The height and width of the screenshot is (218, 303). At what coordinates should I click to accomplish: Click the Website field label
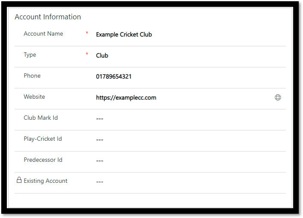pos(34,97)
